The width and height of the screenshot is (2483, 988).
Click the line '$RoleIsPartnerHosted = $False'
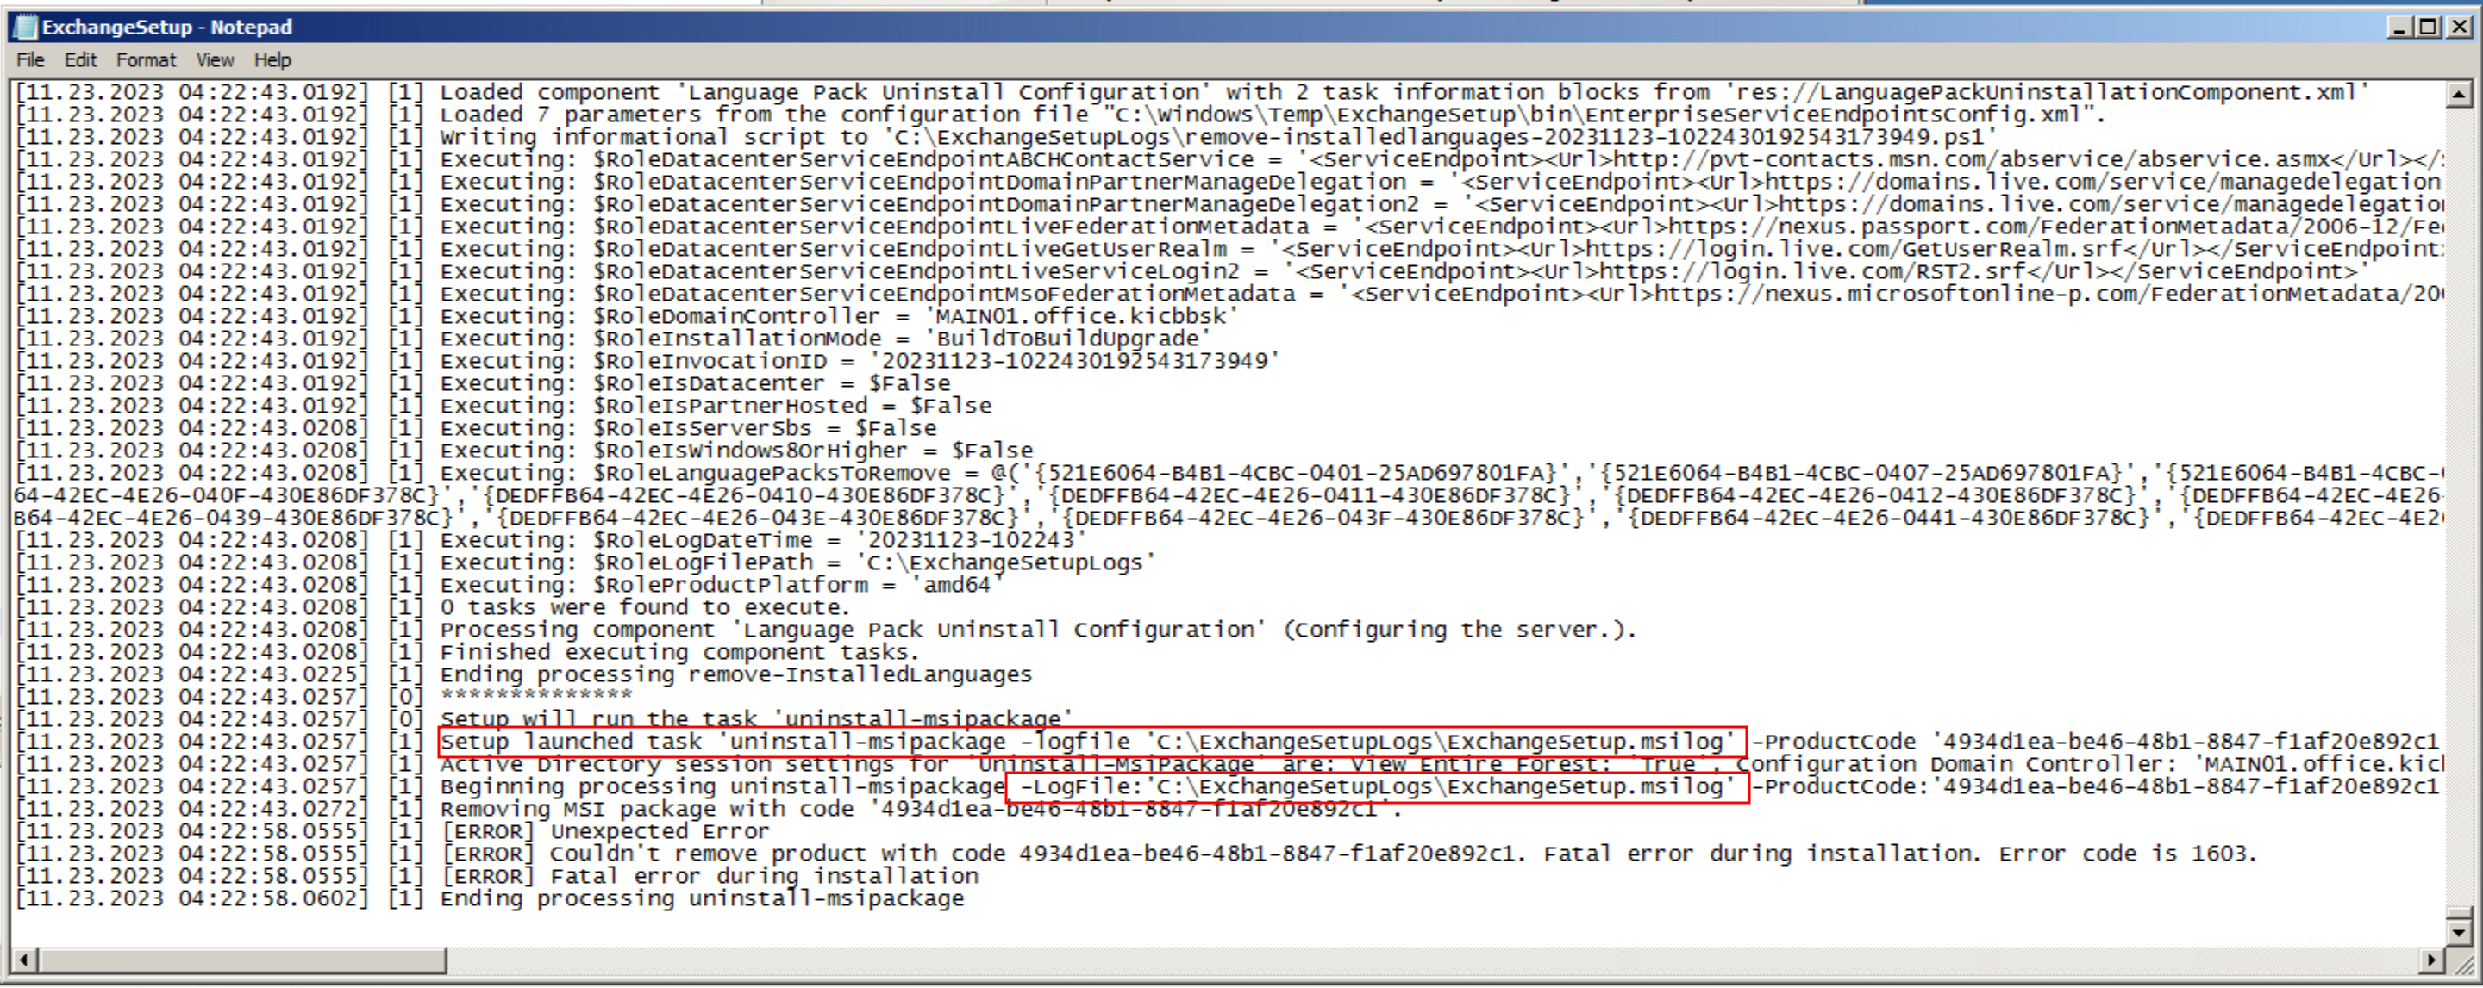pyautogui.click(x=503, y=406)
